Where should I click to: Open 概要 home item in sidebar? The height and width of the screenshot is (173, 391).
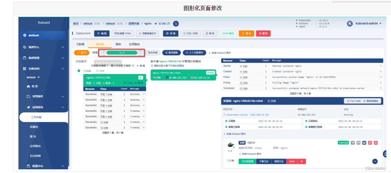click(32, 86)
